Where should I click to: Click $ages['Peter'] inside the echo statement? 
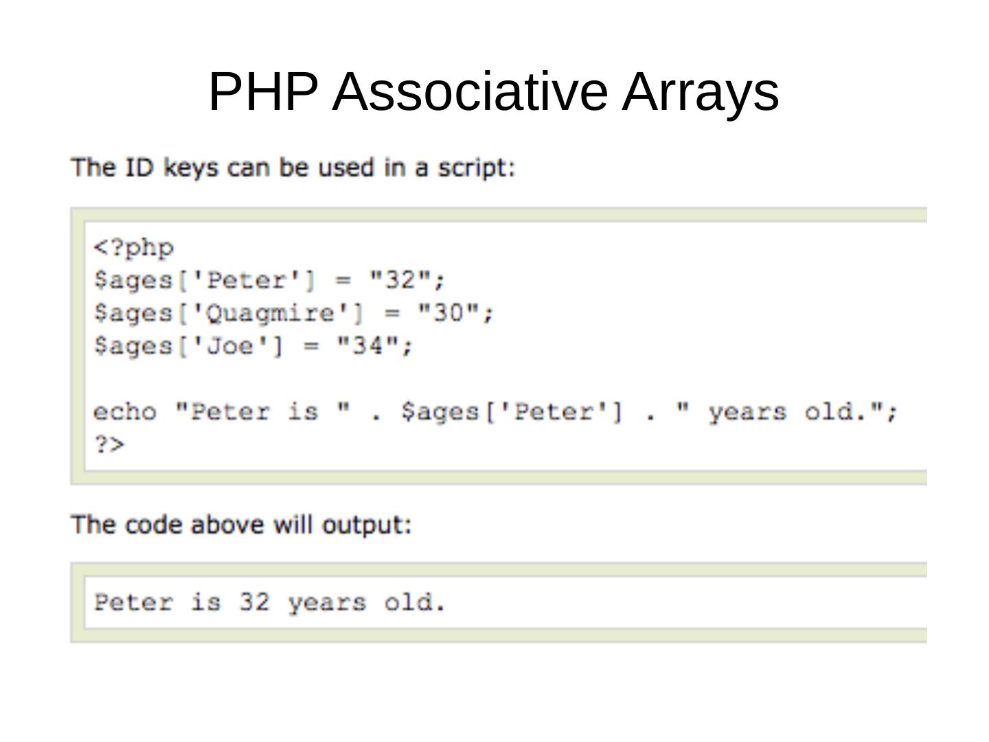(512, 412)
